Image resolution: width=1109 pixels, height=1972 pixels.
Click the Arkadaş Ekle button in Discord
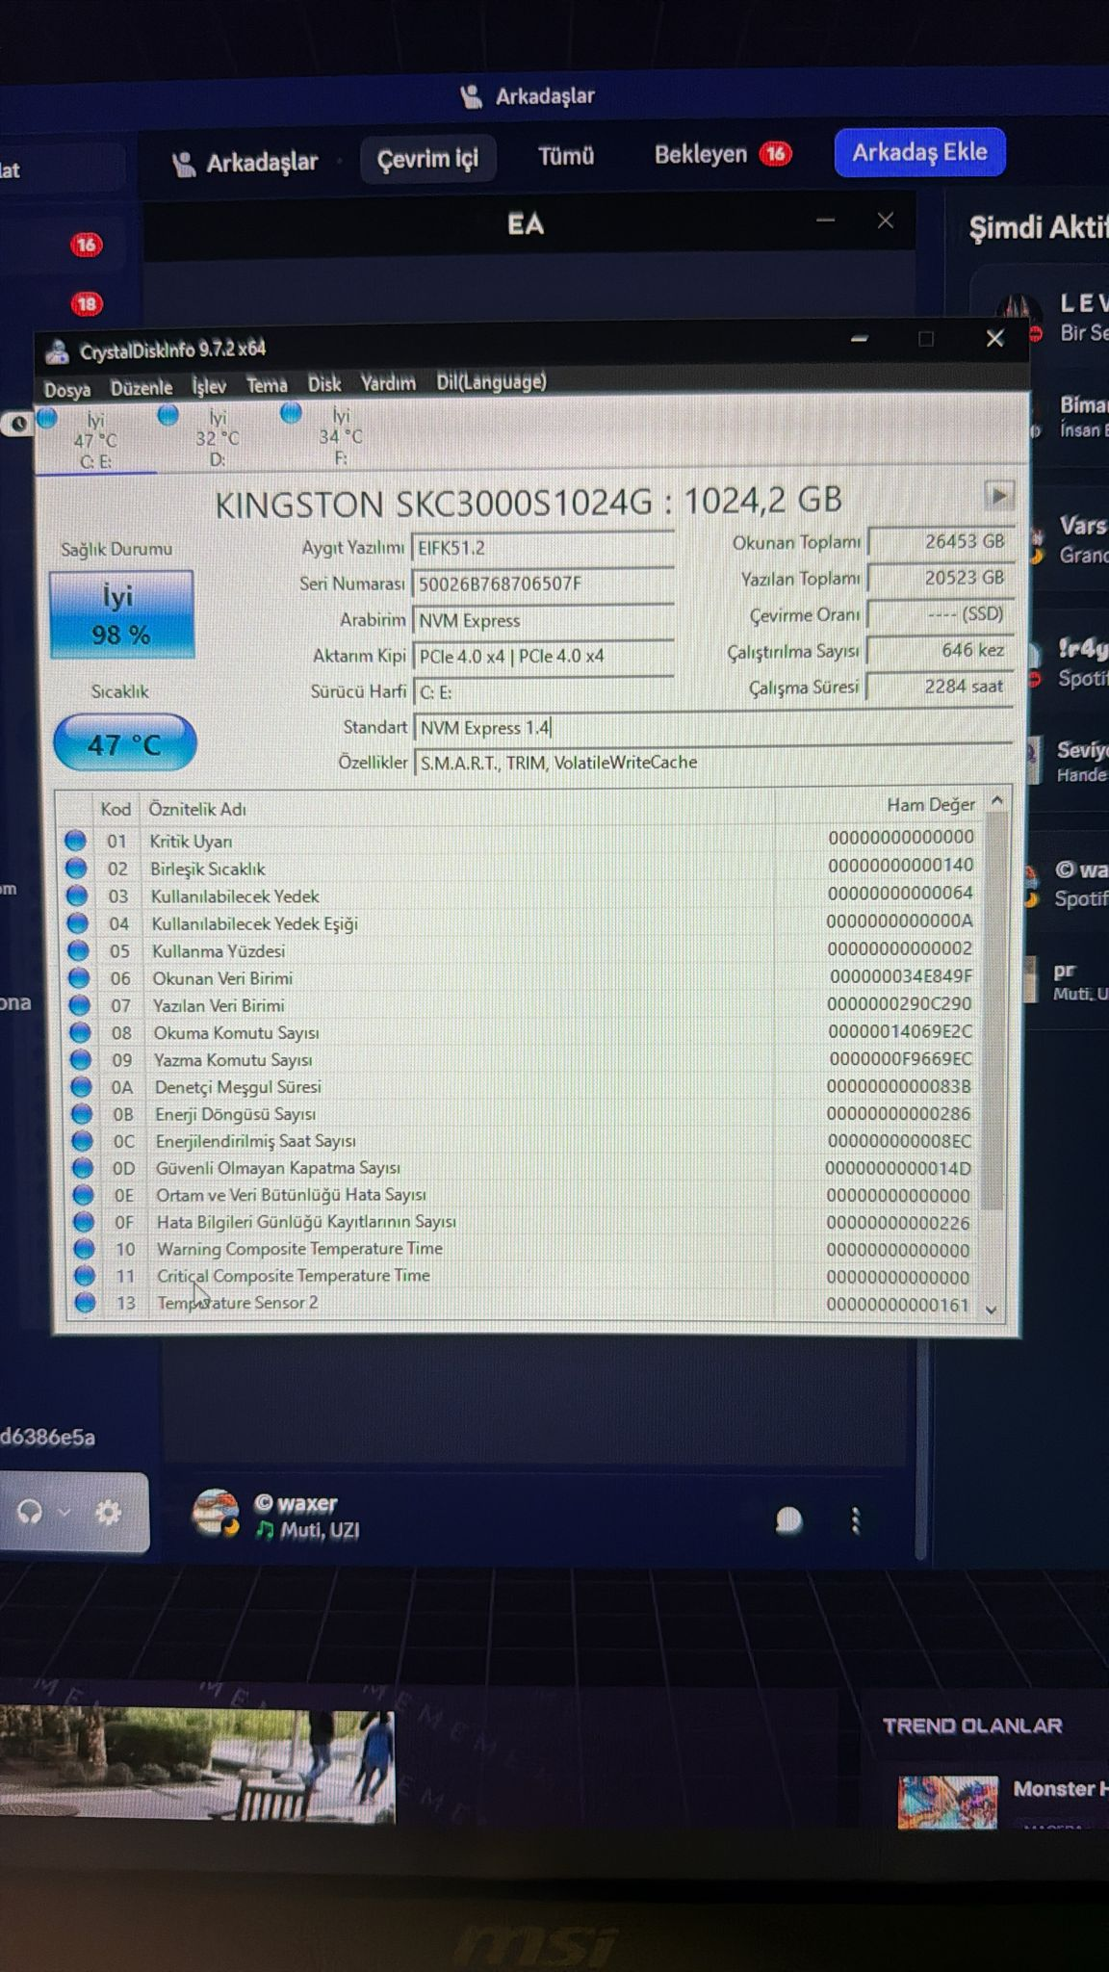(919, 152)
